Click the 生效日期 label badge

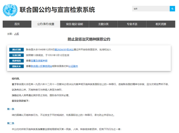coord(17,55)
